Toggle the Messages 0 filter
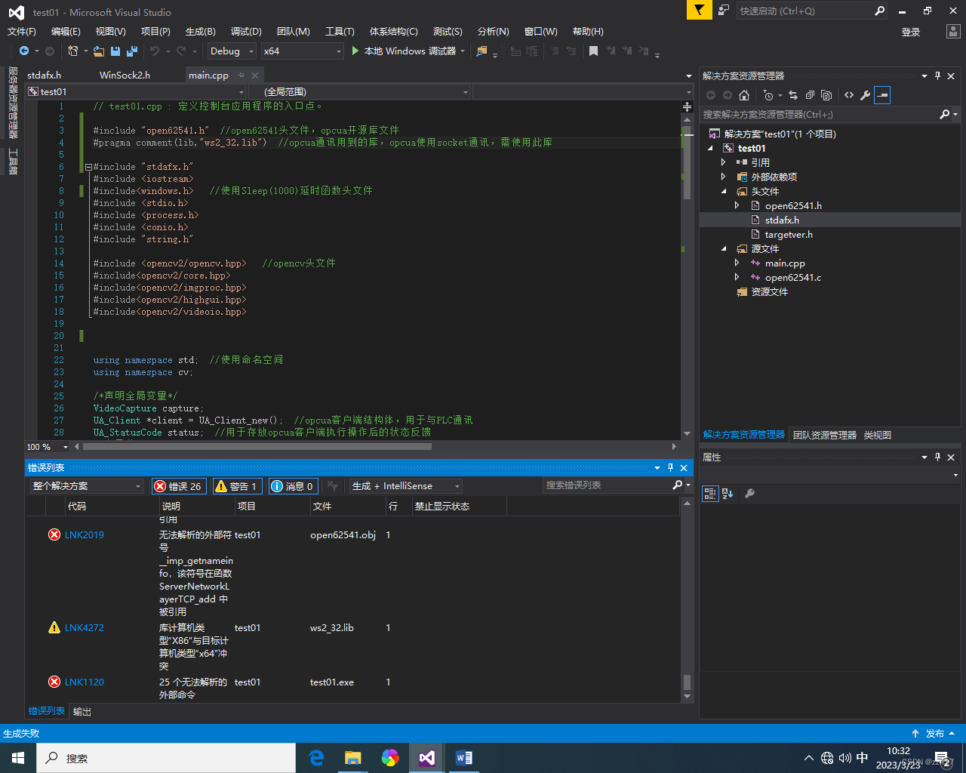The height and width of the screenshot is (773, 966). click(x=293, y=486)
